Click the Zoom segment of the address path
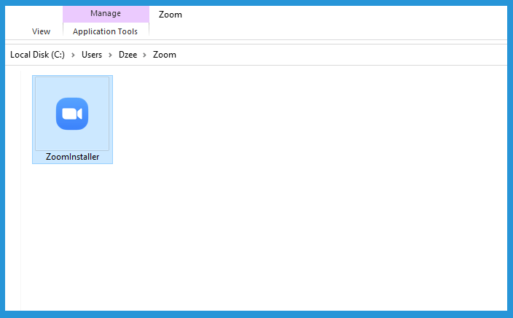 pyautogui.click(x=165, y=55)
